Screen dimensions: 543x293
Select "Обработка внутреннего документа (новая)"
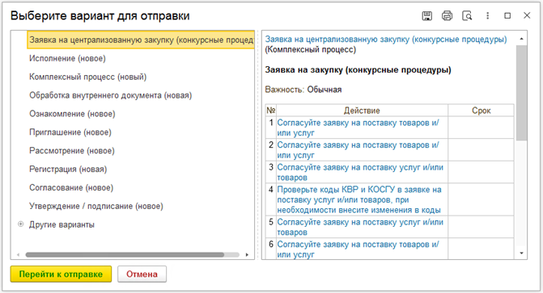(110, 95)
